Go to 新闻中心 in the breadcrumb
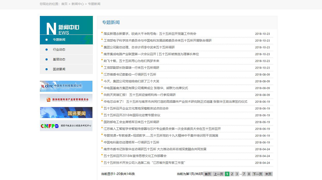Image resolution: width=322 pixels, height=180 pixels. tap(78, 4)
